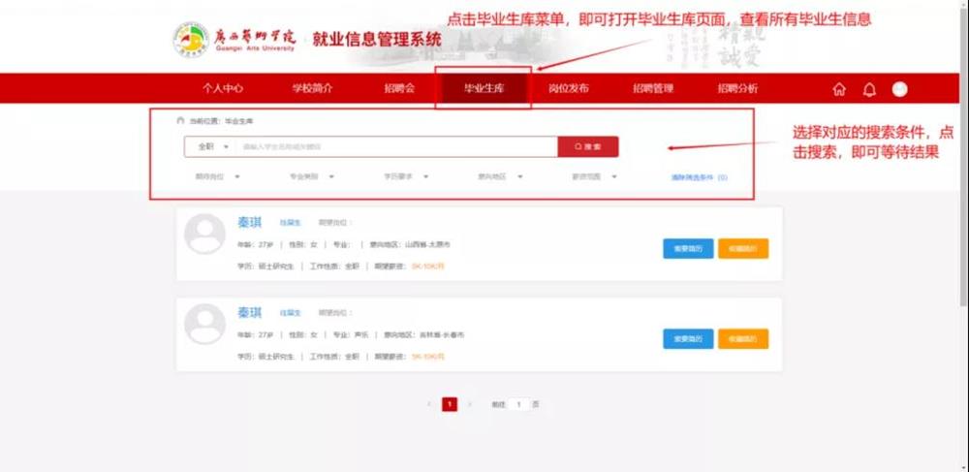969x472 pixels.
Task: Expand the 薪资范围 filter dropdown
Action: point(593,177)
